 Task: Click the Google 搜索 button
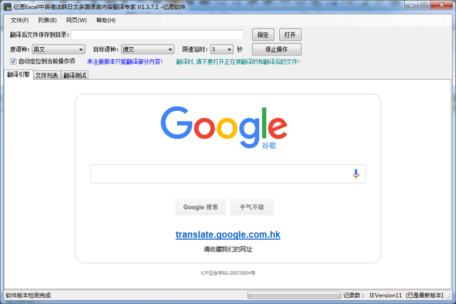pyautogui.click(x=201, y=207)
